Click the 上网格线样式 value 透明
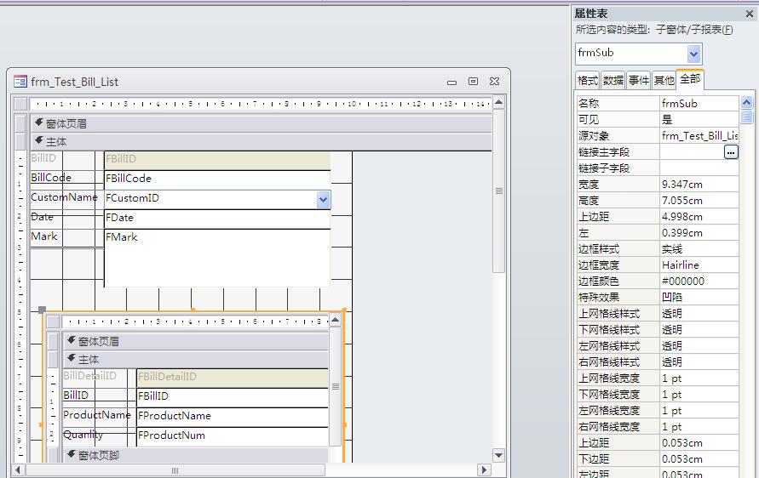759x478 pixels. (699, 314)
